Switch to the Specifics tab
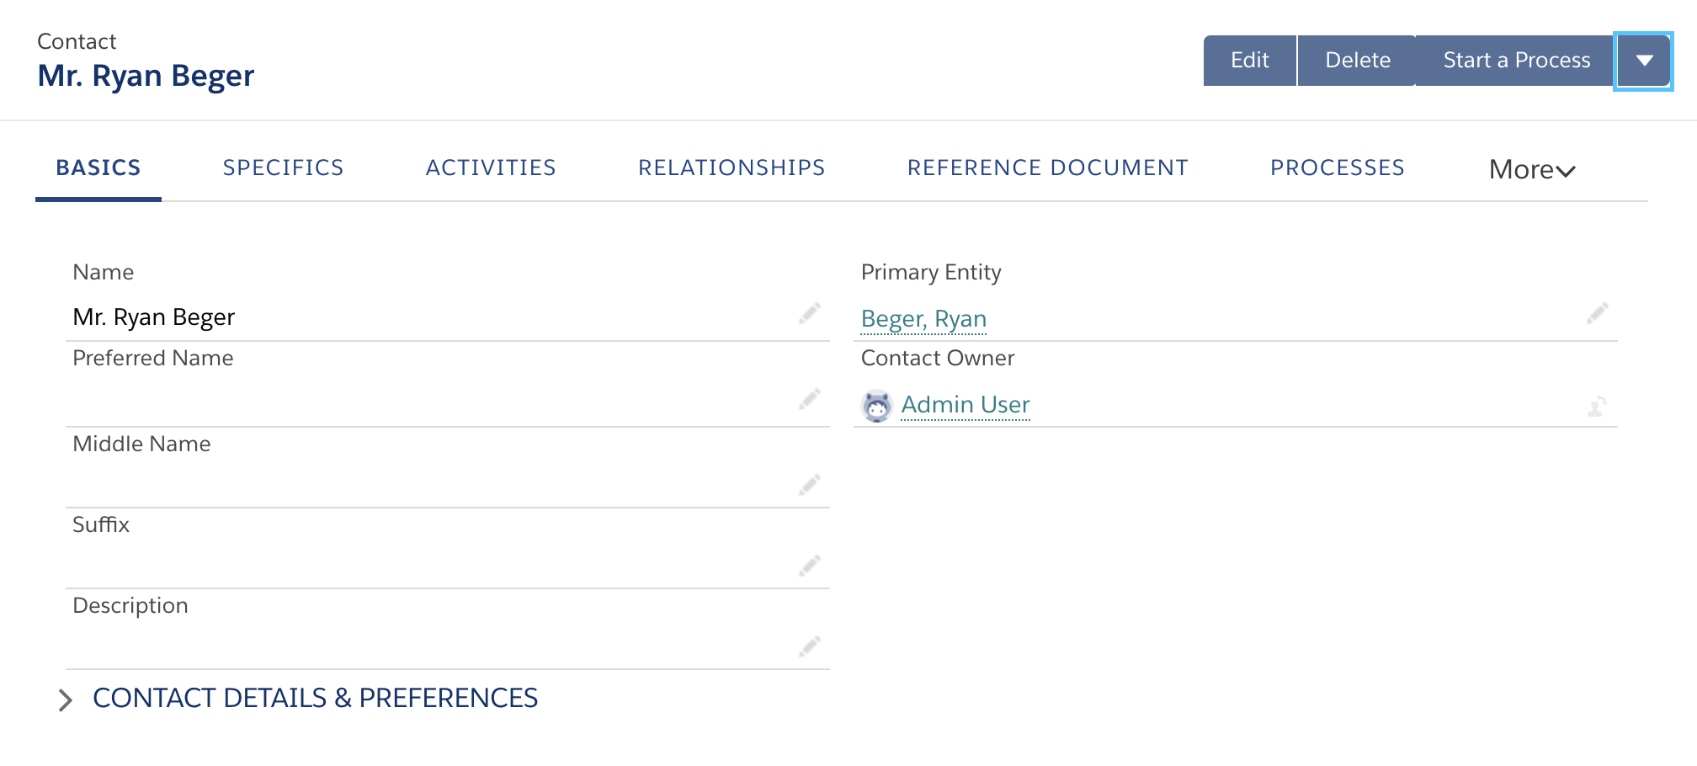This screenshot has width=1697, height=766. pos(283,168)
